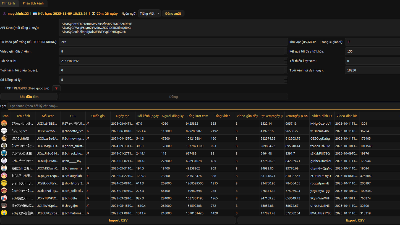Screen dimensions: 400x225
Task: Click the Từ khóa keyword field containing 2ch
Action: tap(173, 42)
